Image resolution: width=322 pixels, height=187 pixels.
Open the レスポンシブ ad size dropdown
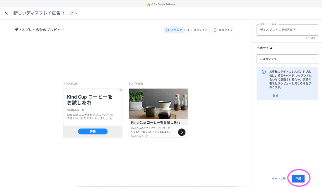[x=287, y=59]
